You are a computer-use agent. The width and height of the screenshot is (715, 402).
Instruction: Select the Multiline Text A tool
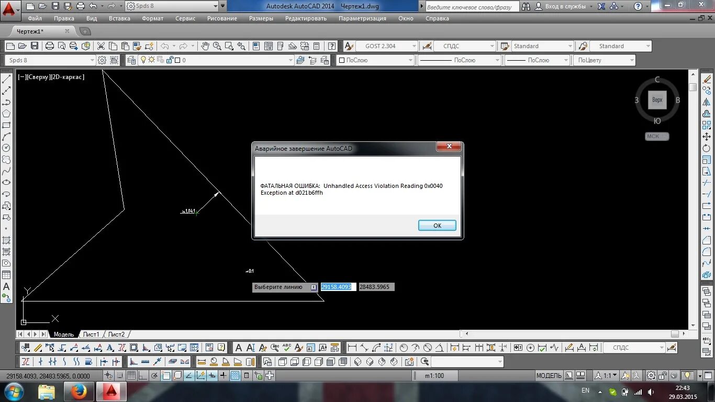pos(6,286)
